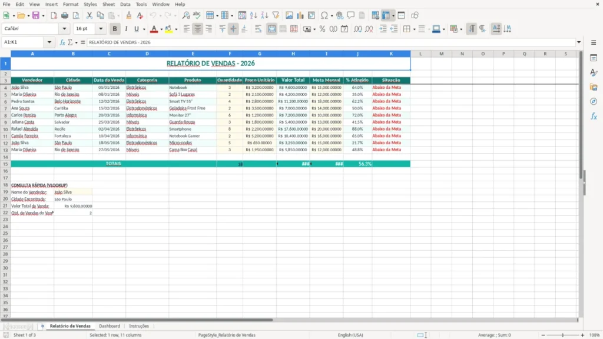Adjust the zoom slider
The image size is (603, 339).
coord(562,335)
